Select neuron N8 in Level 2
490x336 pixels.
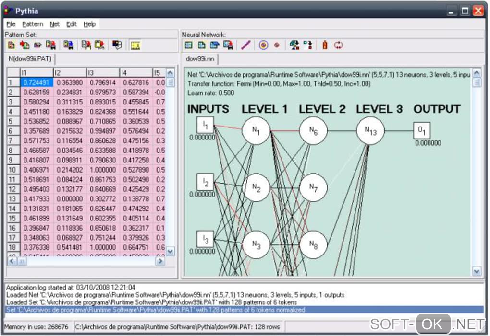pos(313,244)
